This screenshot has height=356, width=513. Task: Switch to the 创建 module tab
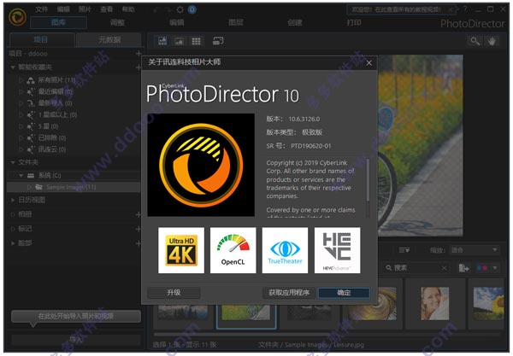[294, 22]
